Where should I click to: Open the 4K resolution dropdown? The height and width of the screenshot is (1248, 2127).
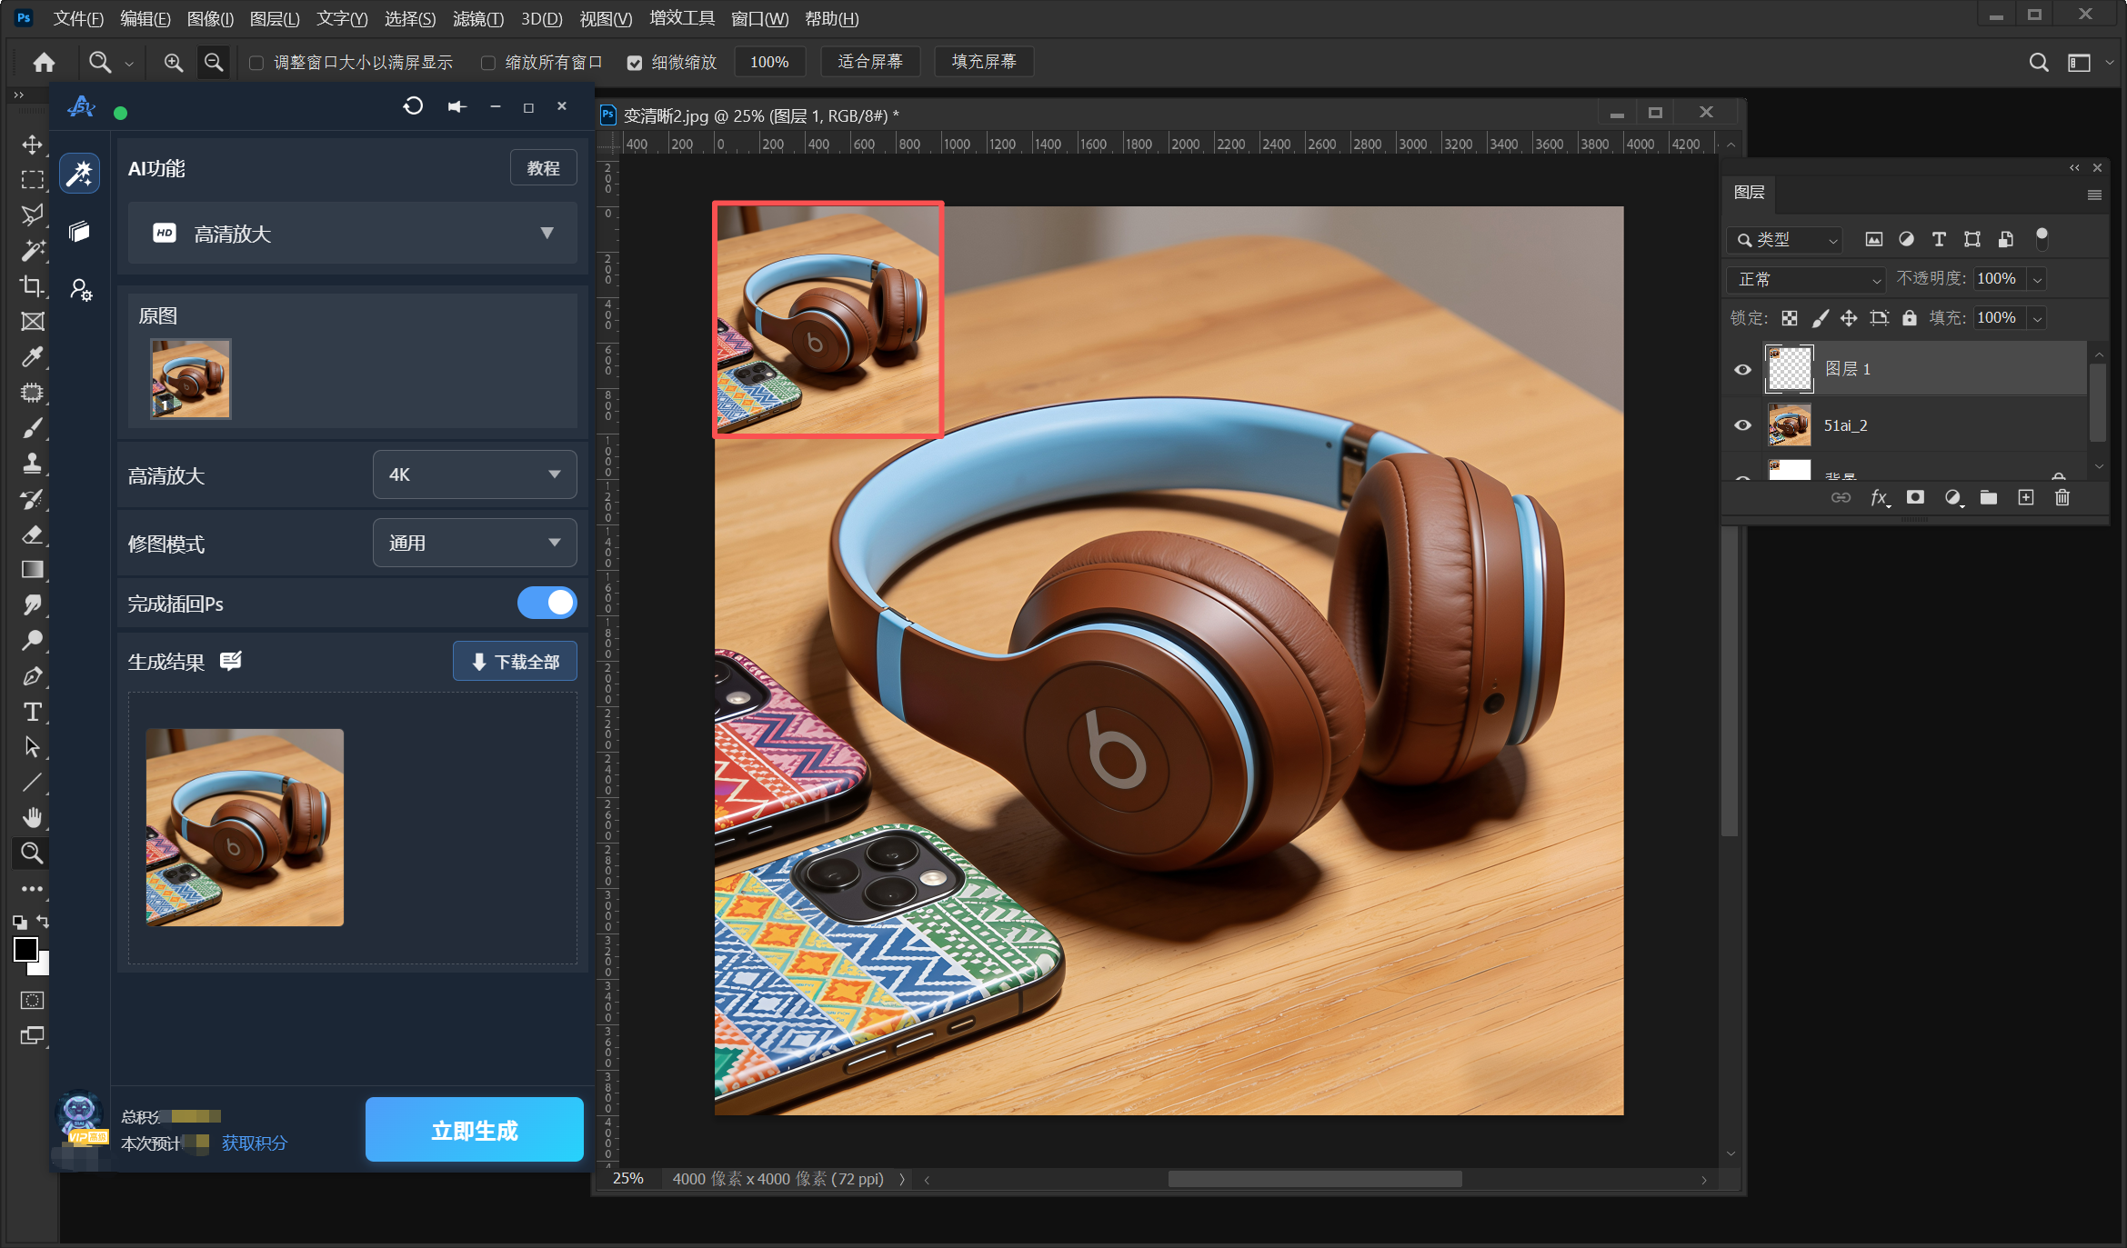pyautogui.click(x=475, y=474)
